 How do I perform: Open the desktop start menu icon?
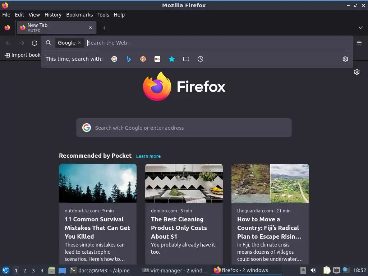coord(6,270)
